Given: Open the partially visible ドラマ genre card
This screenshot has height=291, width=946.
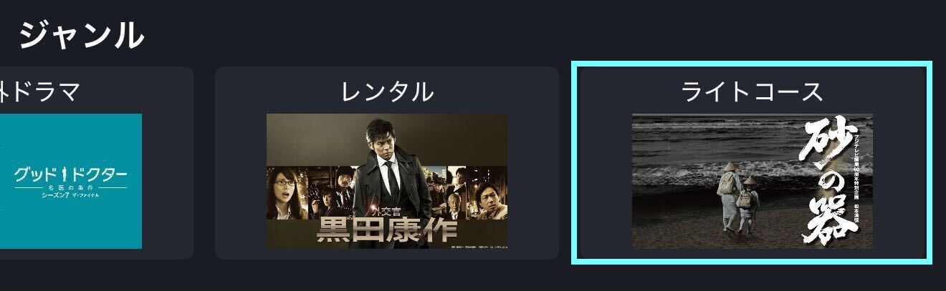Looking at the screenshot, I should coord(97,163).
